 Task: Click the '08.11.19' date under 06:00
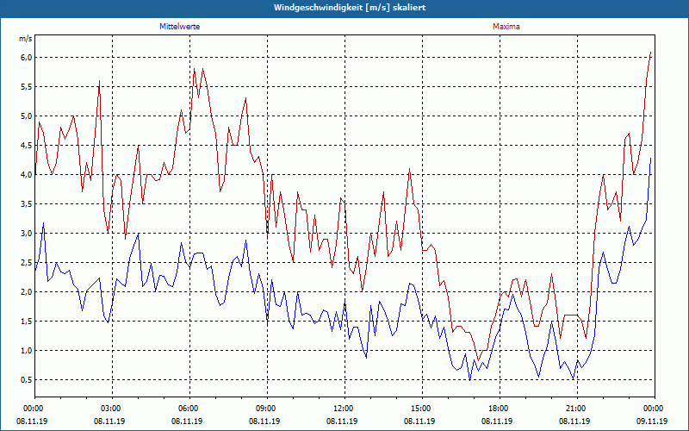(x=187, y=421)
